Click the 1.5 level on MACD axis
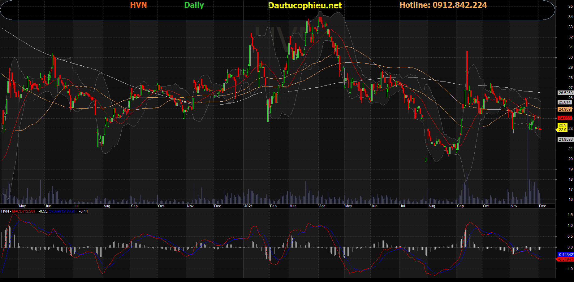 [570, 215]
